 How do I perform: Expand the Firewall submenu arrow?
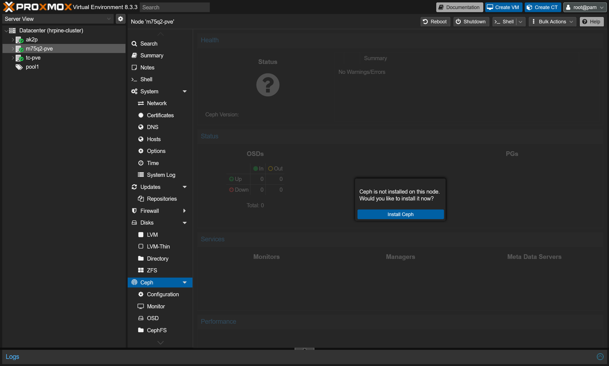click(x=185, y=211)
